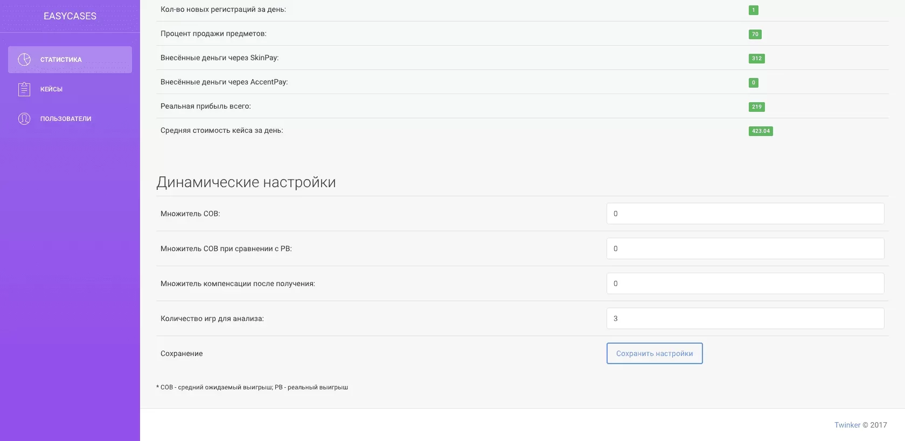Select the Сохранение row label
Viewport: 905px width, 441px height.
click(182, 354)
